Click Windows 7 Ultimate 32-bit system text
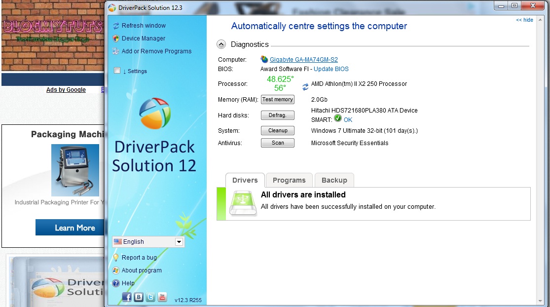This screenshot has width=550, height=307. (x=365, y=131)
